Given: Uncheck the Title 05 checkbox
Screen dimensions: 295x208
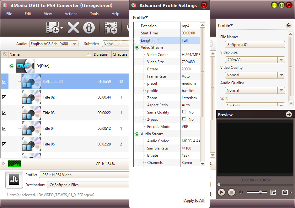Looking at the screenshot, I should (x=4, y=144).
